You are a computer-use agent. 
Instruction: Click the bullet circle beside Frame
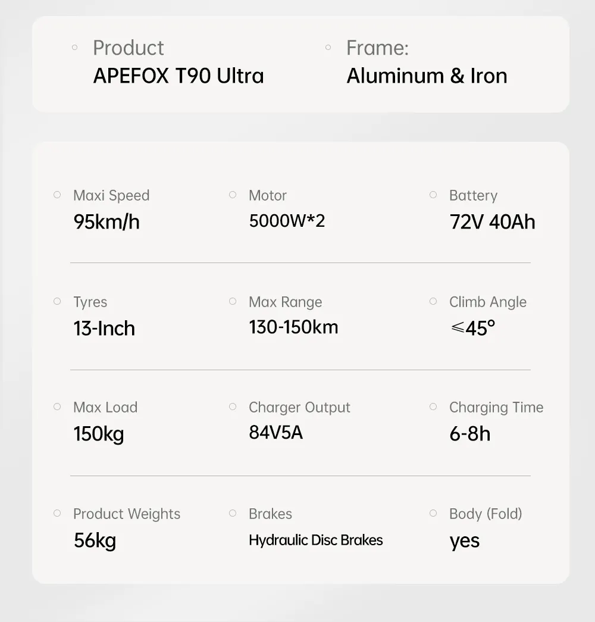[x=328, y=48]
